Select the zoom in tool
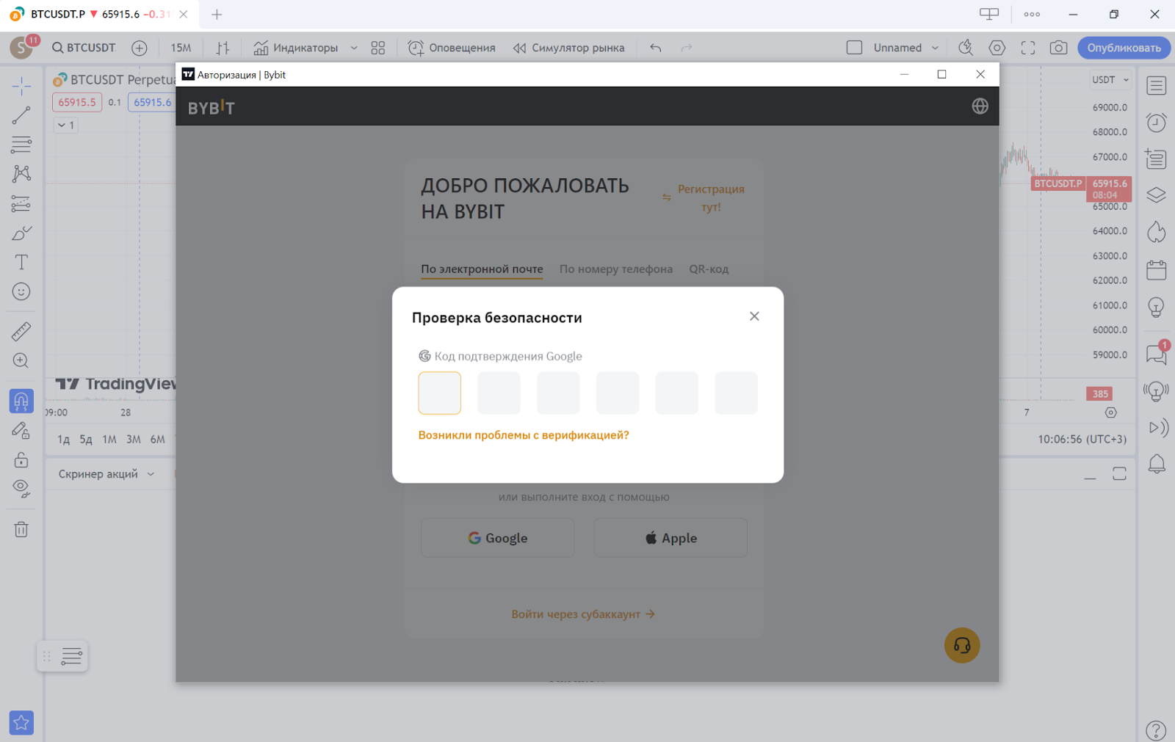 coord(21,360)
